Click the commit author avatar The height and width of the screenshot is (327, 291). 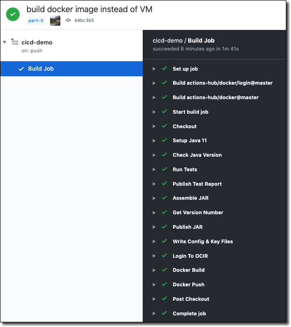point(55,21)
